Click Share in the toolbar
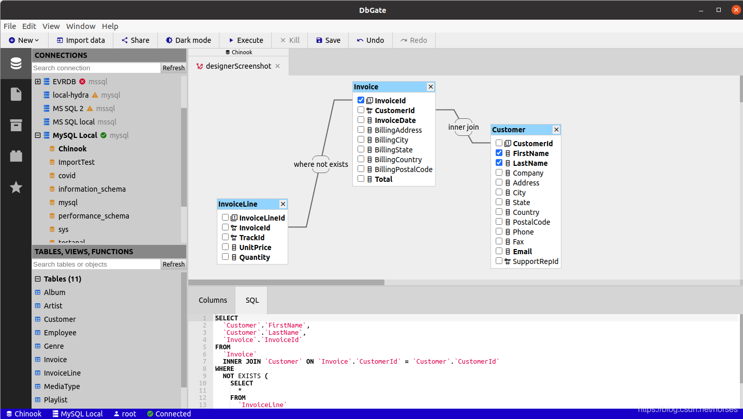 click(135, 40)
